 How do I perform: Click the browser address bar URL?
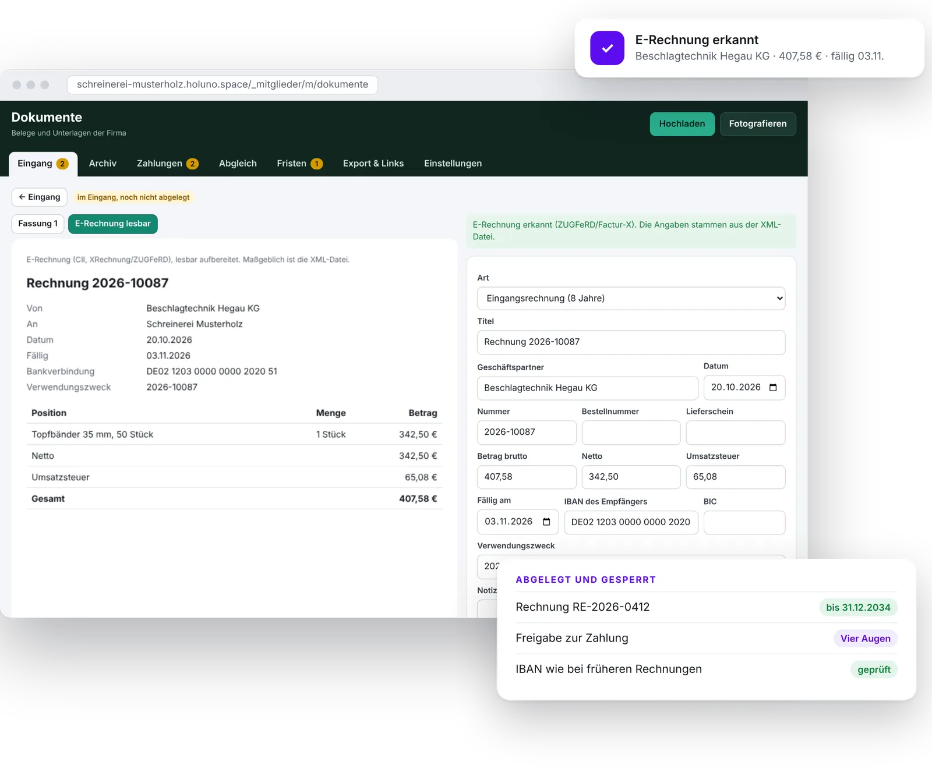pyautogui.click(x=223, y=84)
